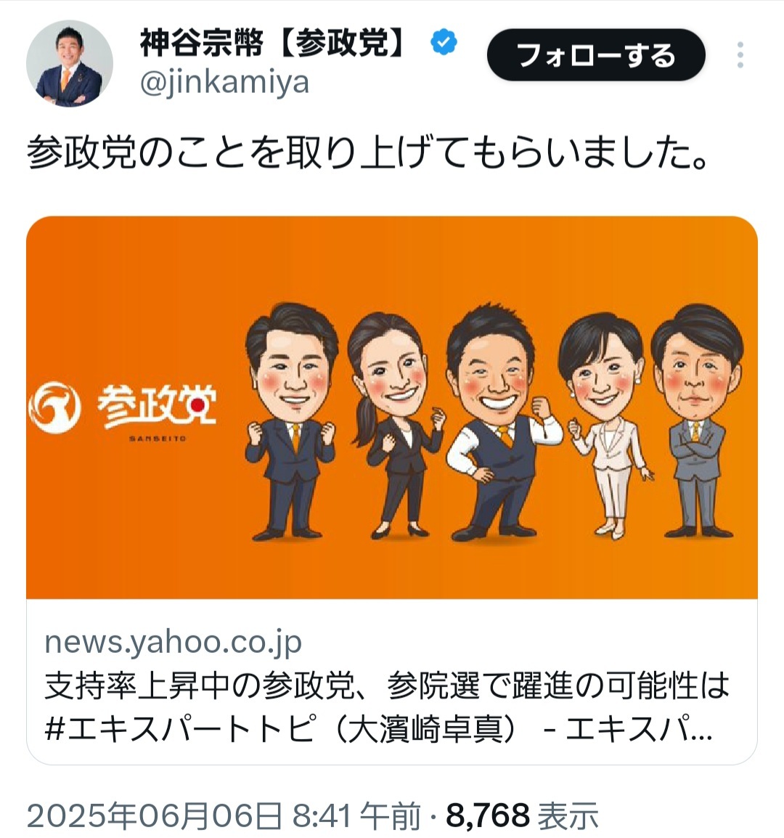Click the フォローする follow button
This screenshot has width=784, height=838.
(596, 55)
